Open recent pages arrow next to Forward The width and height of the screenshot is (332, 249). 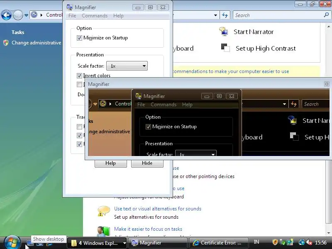coord(26,15)
